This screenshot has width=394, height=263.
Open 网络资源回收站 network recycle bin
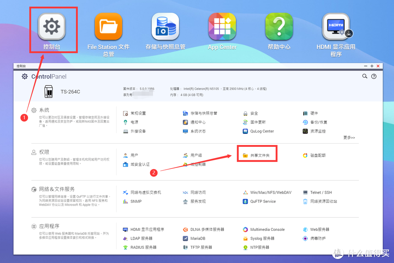click(x=320, y=201)
